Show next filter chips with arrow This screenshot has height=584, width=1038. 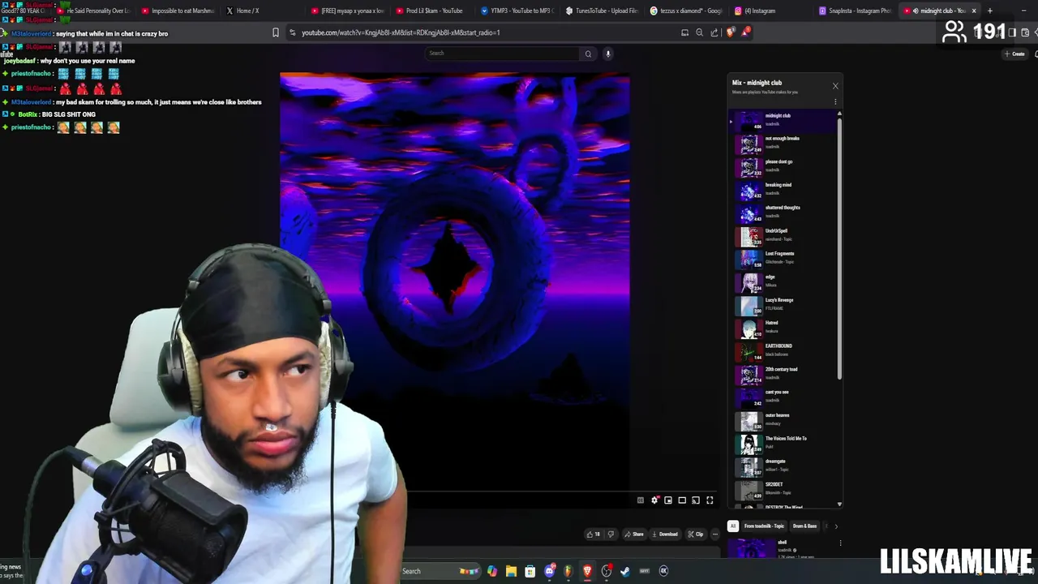[836, 526]
